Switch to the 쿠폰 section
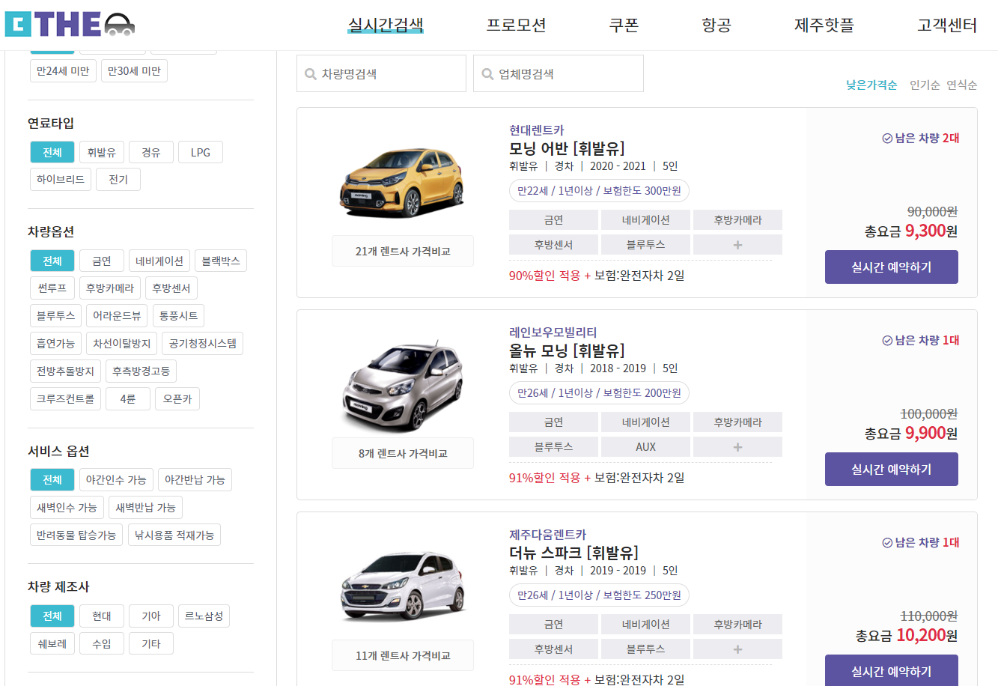 [x=622, y=24]
